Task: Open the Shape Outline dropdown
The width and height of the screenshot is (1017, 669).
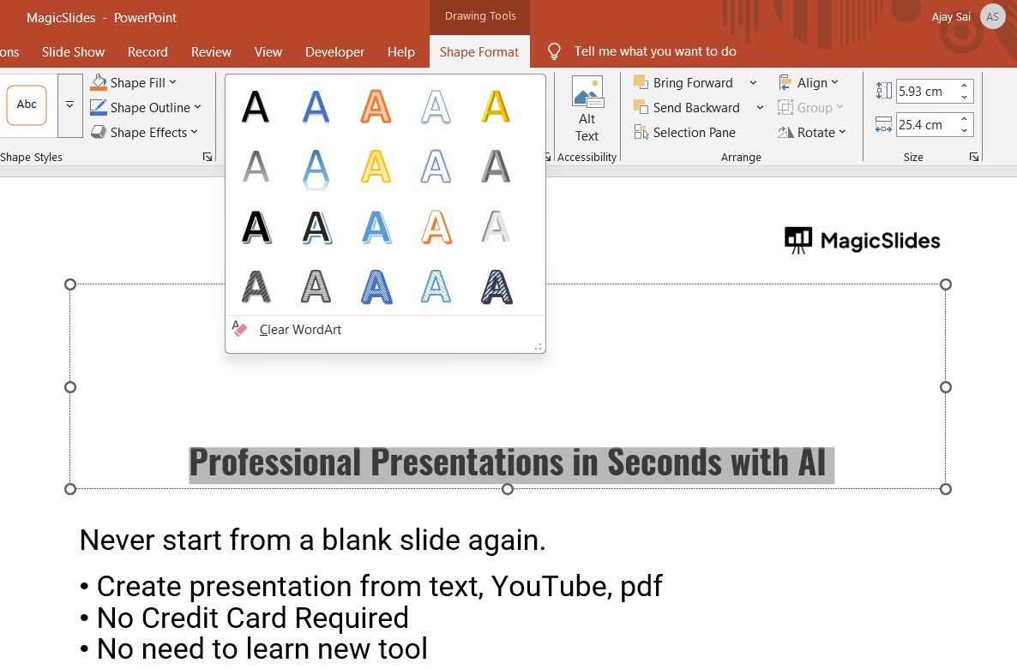Action: 146,108
